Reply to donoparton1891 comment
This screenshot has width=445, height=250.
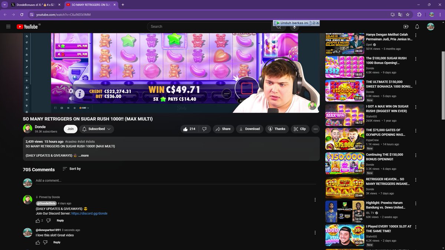click(x=57, y=242)
